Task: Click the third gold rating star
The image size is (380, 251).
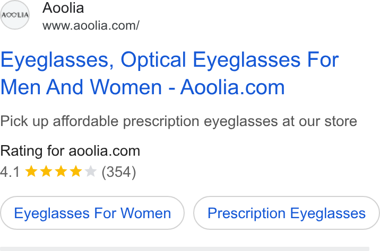Action: [x=61, y=171]
